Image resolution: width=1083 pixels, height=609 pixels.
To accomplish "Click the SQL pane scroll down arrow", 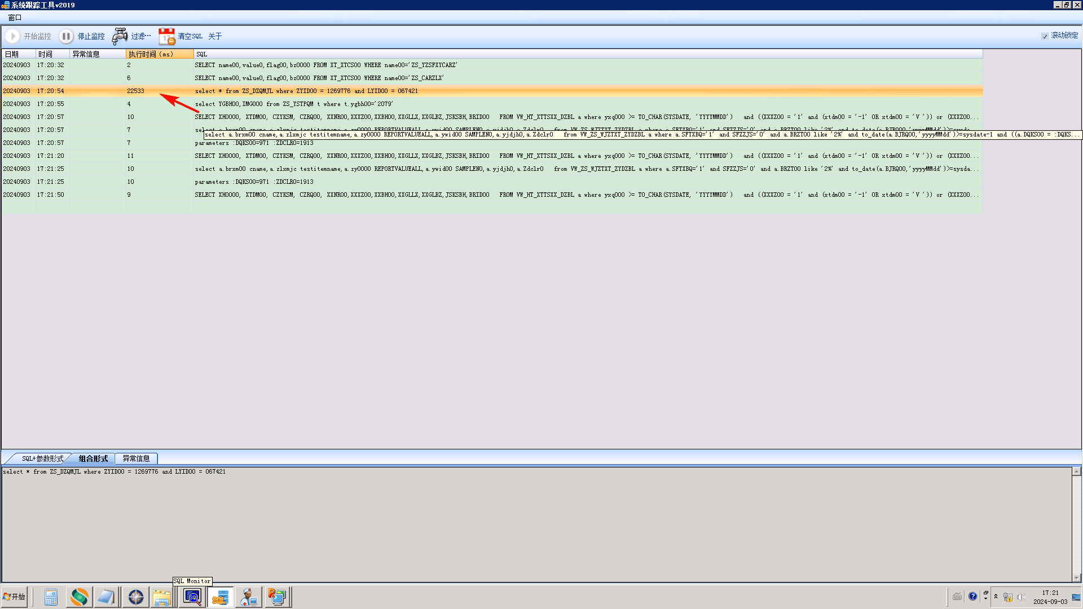I will click(1076, 577).
